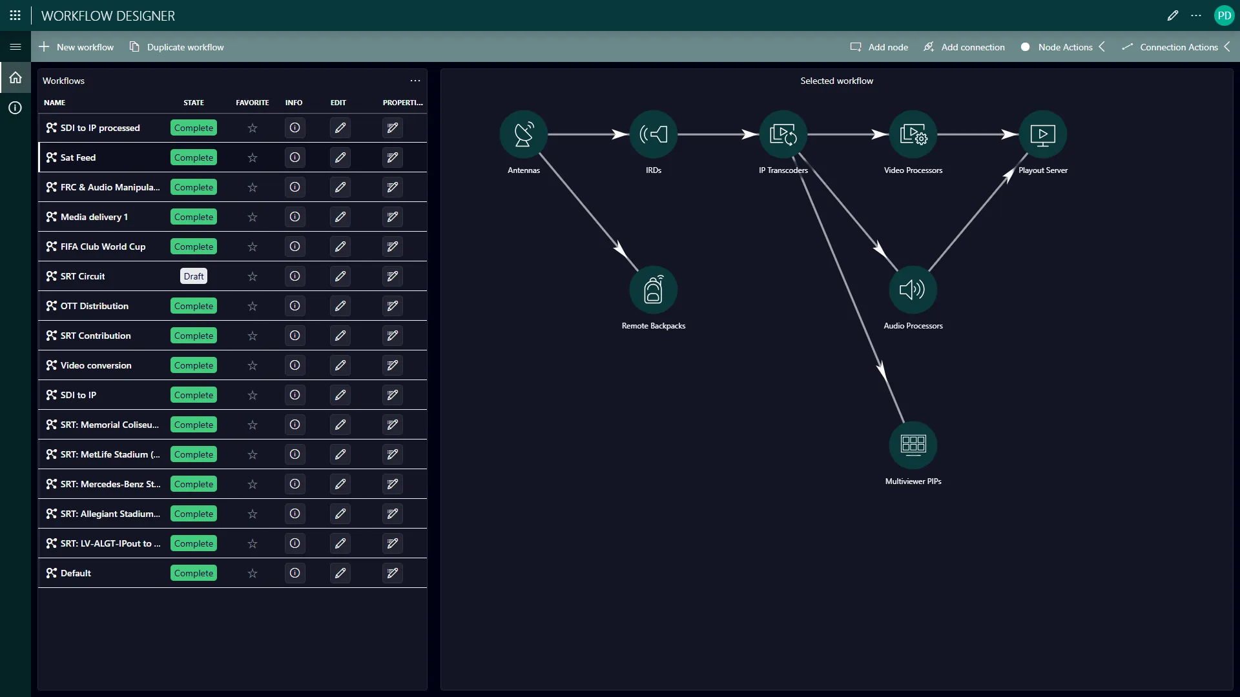Select the Audio Processors node
The image size is (1240, 697).
coord(913,290)
